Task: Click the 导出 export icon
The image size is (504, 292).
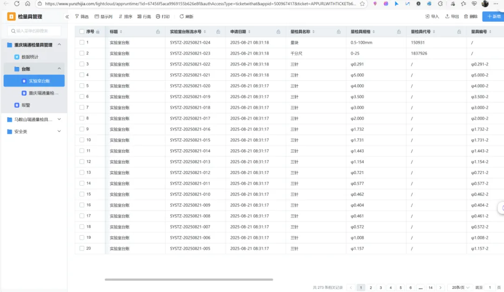Action: (x=447, y=16)
